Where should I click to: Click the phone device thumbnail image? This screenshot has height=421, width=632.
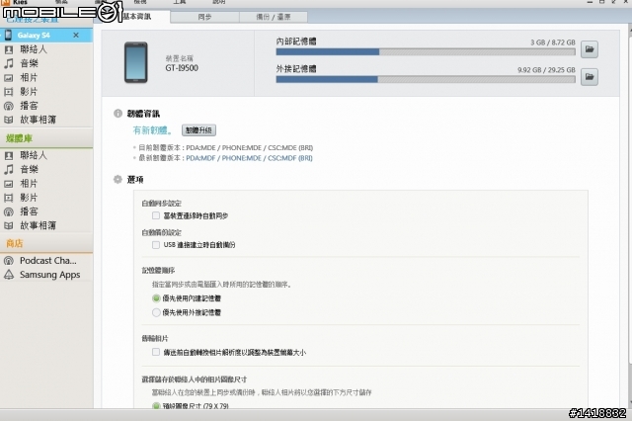[x=136, y=62]
